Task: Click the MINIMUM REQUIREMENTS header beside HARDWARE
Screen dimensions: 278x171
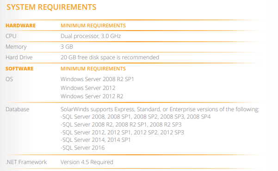Action: [93, 25]
